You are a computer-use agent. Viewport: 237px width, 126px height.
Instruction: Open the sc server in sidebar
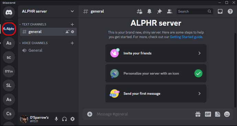click(x=9, y=57)
